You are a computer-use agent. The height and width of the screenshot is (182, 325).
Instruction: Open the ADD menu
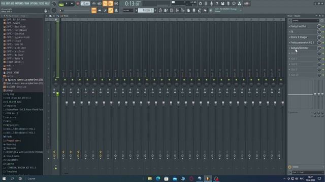(12, 4)
